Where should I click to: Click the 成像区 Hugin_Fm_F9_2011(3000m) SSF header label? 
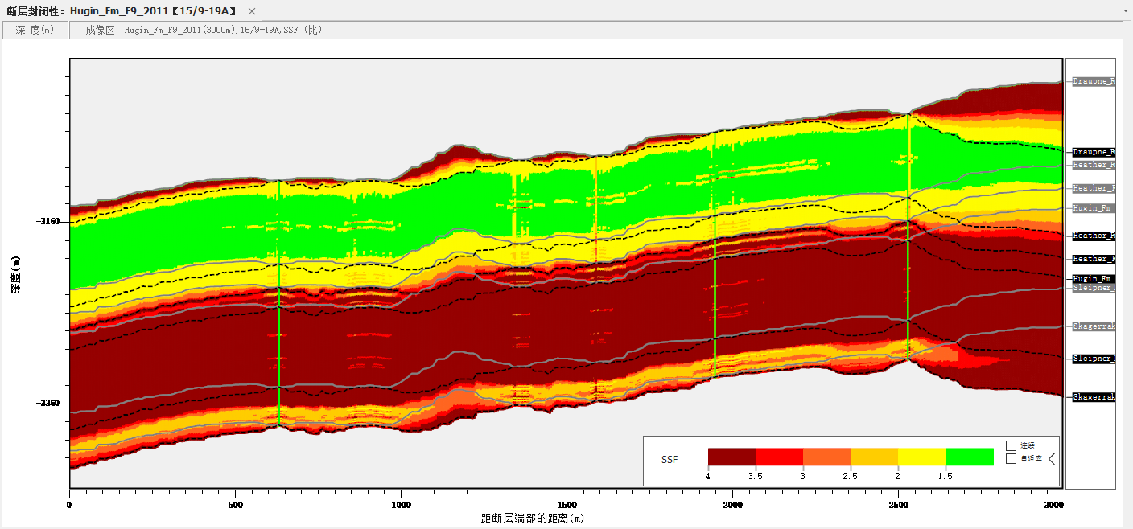point(204,30)
